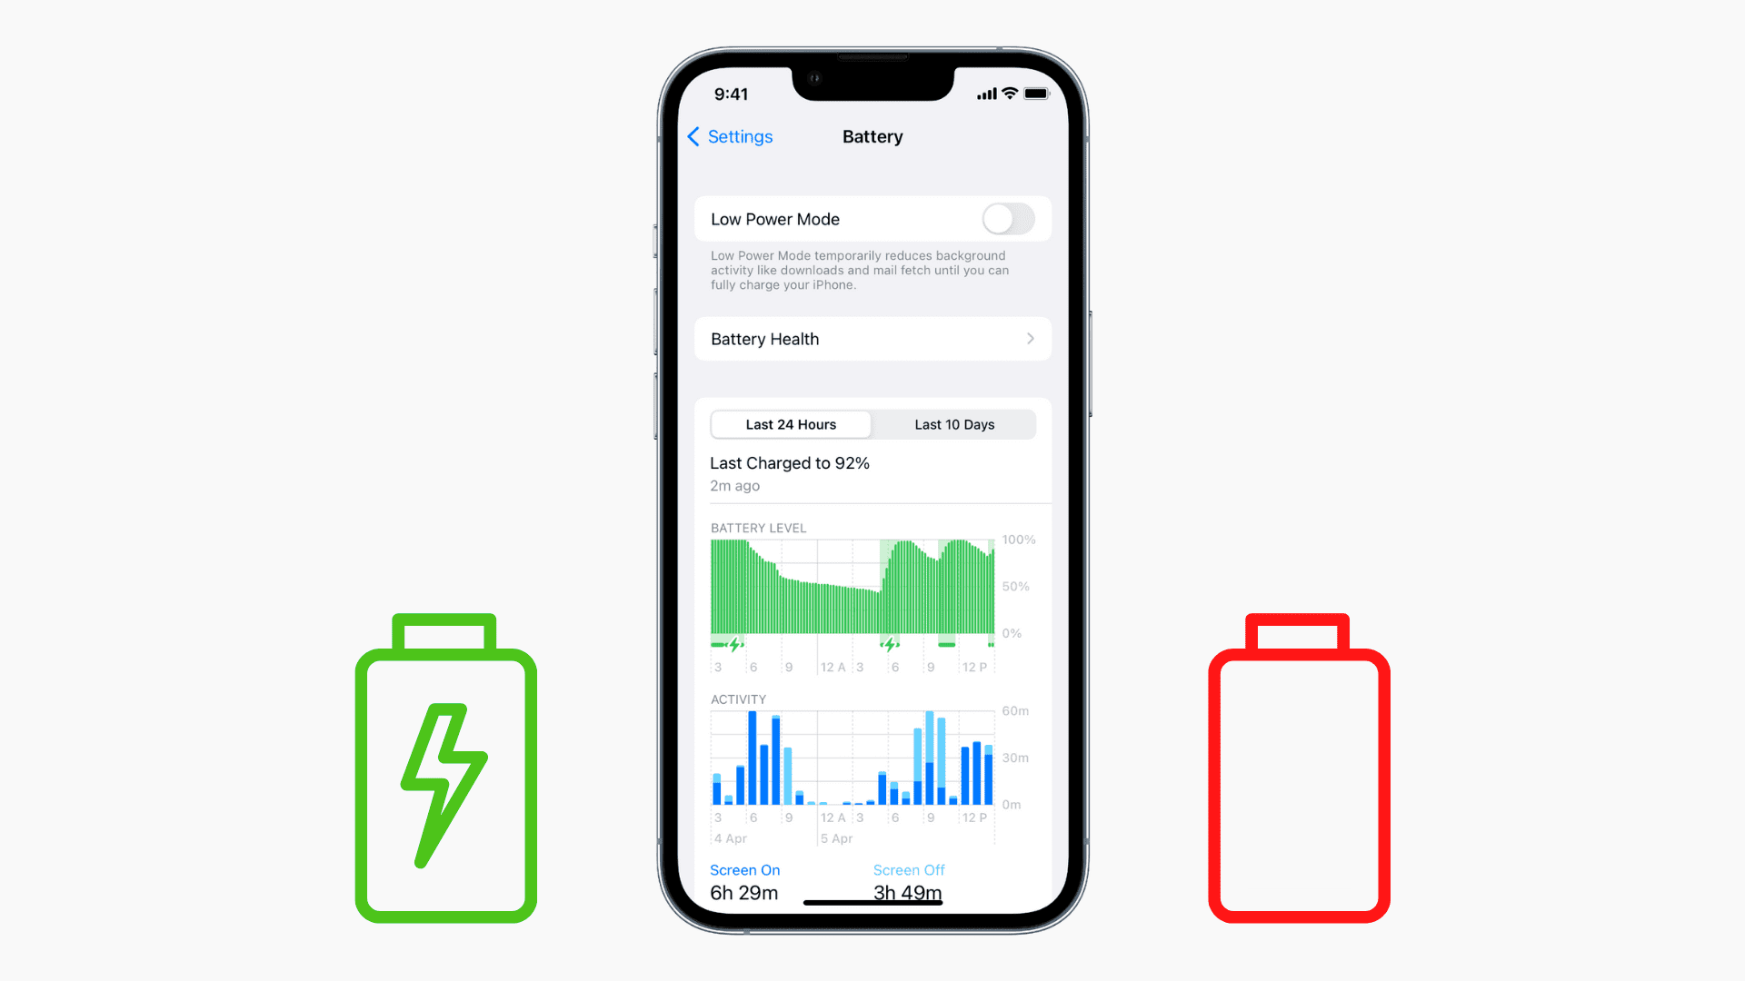
Task: Select the Last 24 Hours tab
Action: click(791, 424)
